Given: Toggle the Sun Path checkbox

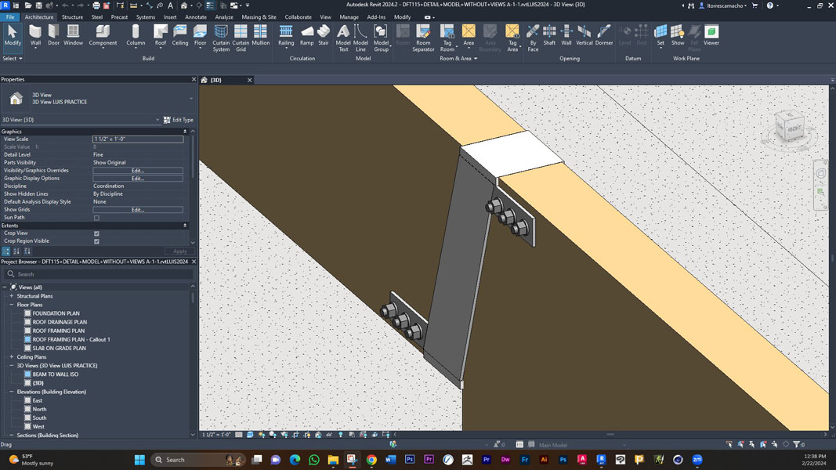Looking at the screenshot, I should [x=96, y=218].
